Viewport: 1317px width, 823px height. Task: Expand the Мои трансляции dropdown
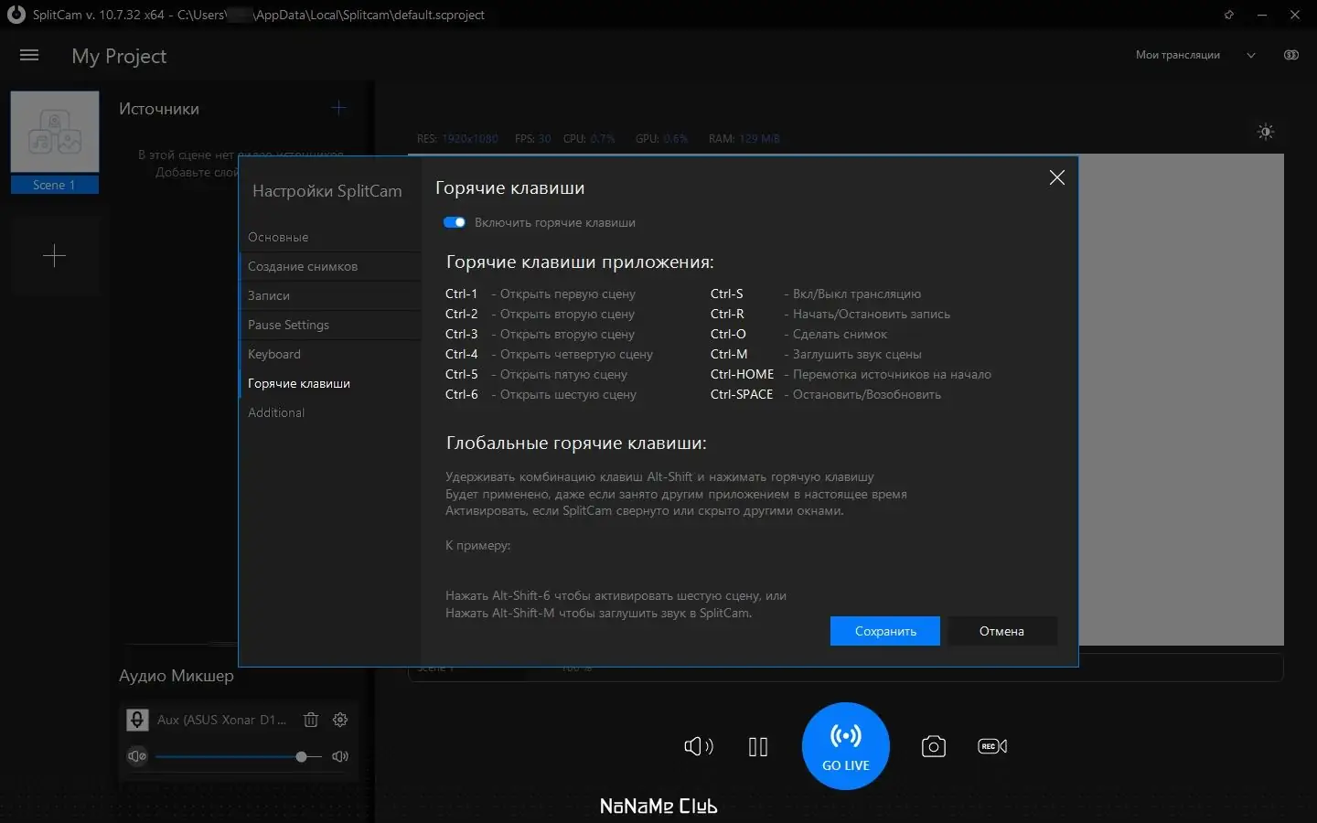(x=1250, y=55)
